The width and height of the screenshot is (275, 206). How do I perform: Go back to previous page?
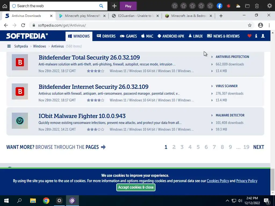pos(6,25)
